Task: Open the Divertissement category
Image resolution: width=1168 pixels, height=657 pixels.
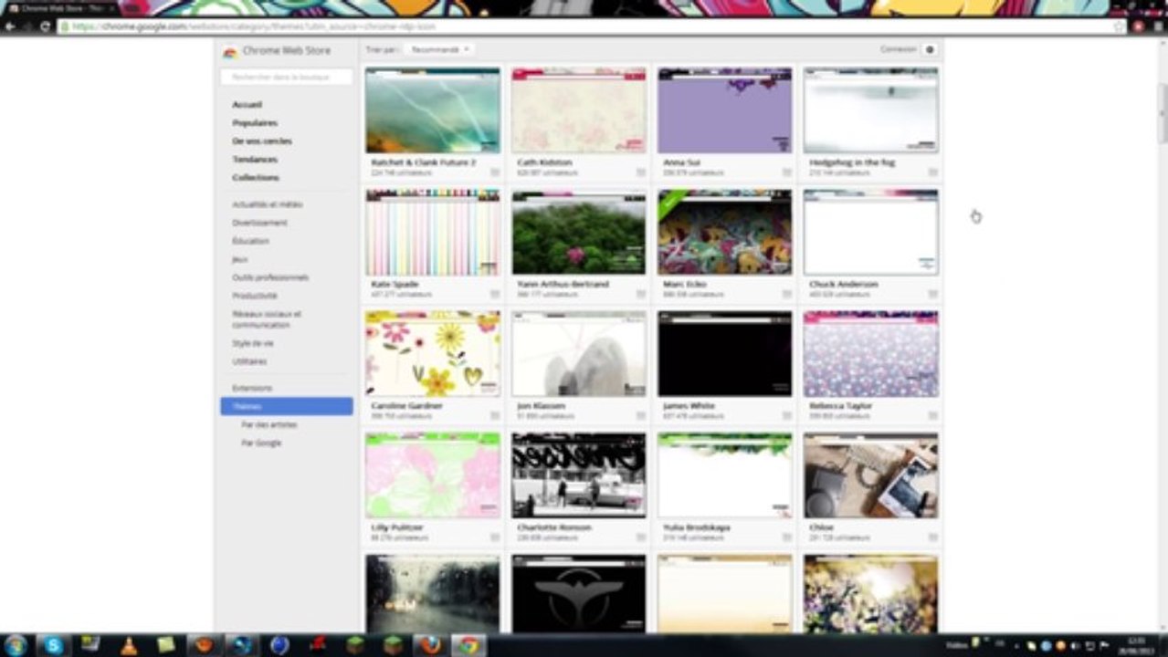Action: point(259,223)
